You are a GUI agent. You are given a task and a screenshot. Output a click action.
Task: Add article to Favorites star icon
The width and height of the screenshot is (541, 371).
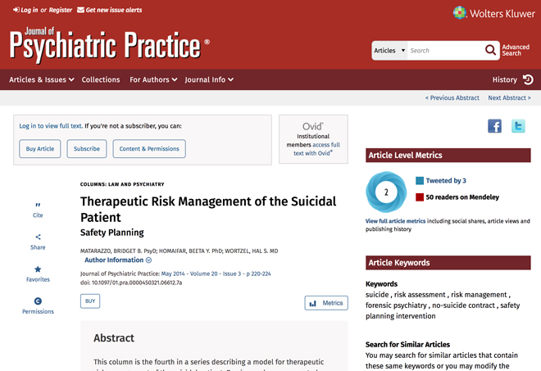click(38, 269)
